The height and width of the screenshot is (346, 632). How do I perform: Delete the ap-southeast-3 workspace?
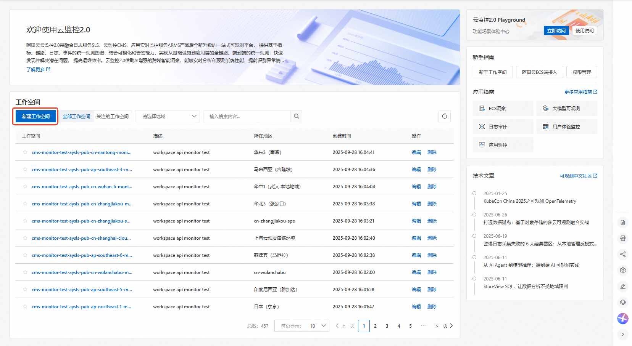point(432,170)
